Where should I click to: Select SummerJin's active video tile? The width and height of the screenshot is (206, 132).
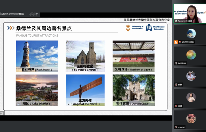tap(190, 13)
